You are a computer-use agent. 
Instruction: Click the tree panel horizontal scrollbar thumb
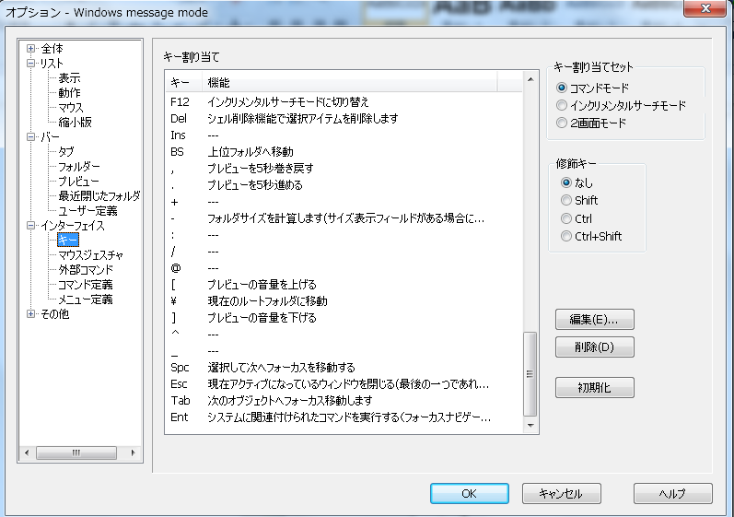pos(76,452)
